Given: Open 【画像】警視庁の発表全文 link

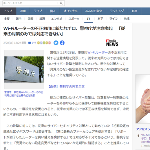Looking at the screenshot, I should click(66, 86).
